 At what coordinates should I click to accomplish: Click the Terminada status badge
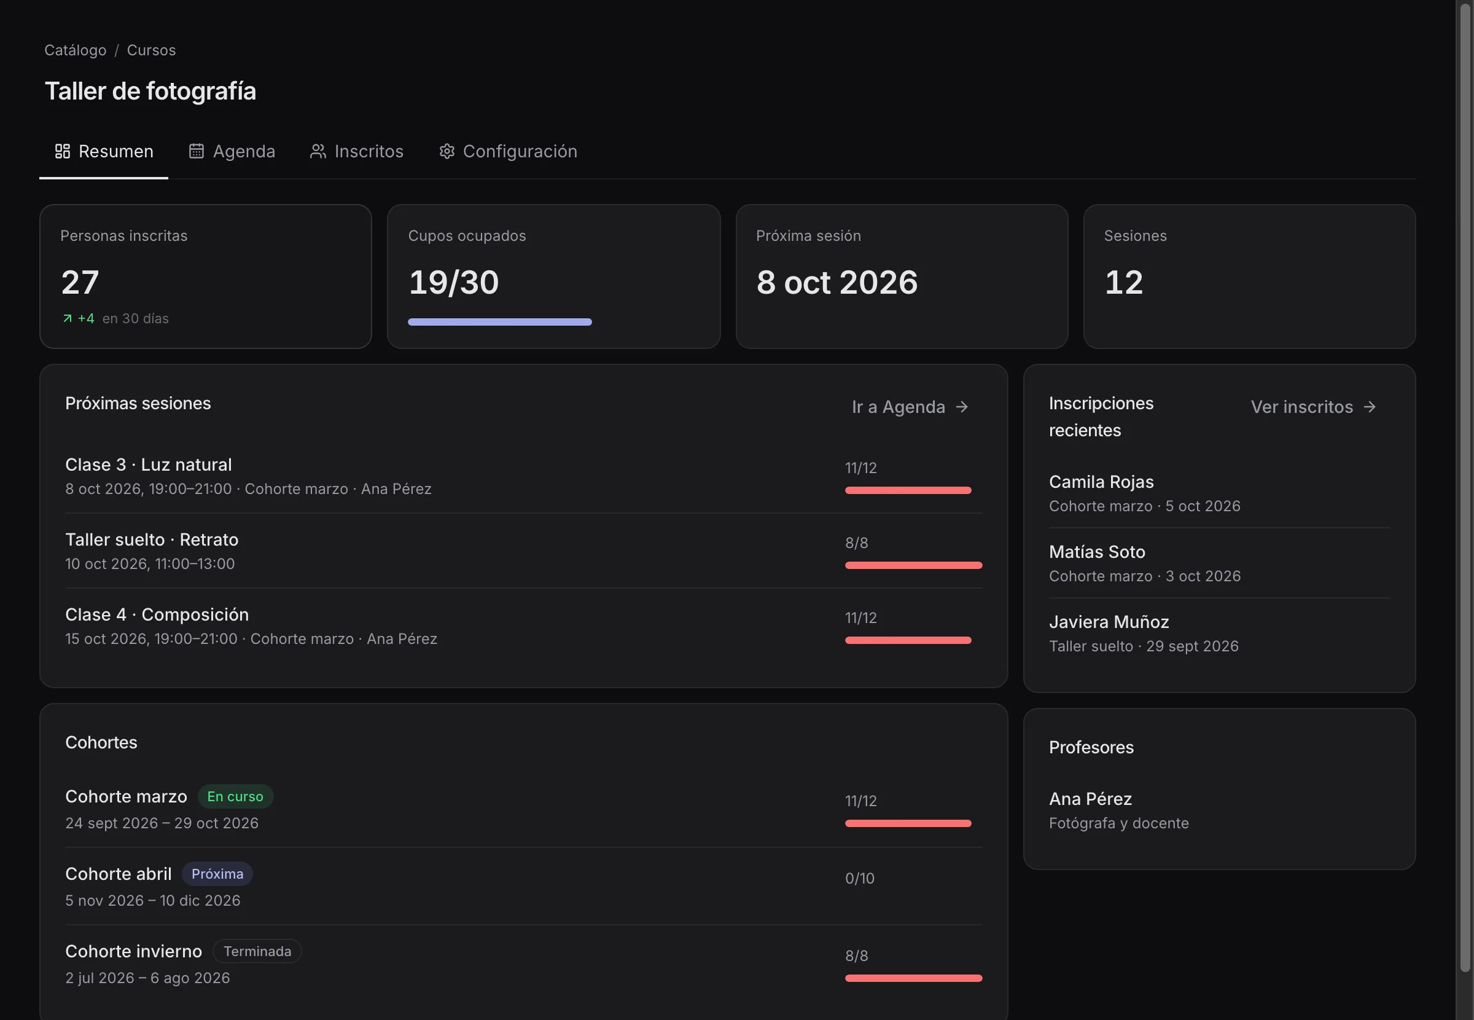pyautogui.click(x=257, y=952)
